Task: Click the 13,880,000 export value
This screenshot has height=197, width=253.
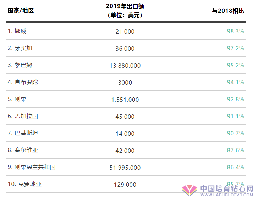Action: pos(125,66)
